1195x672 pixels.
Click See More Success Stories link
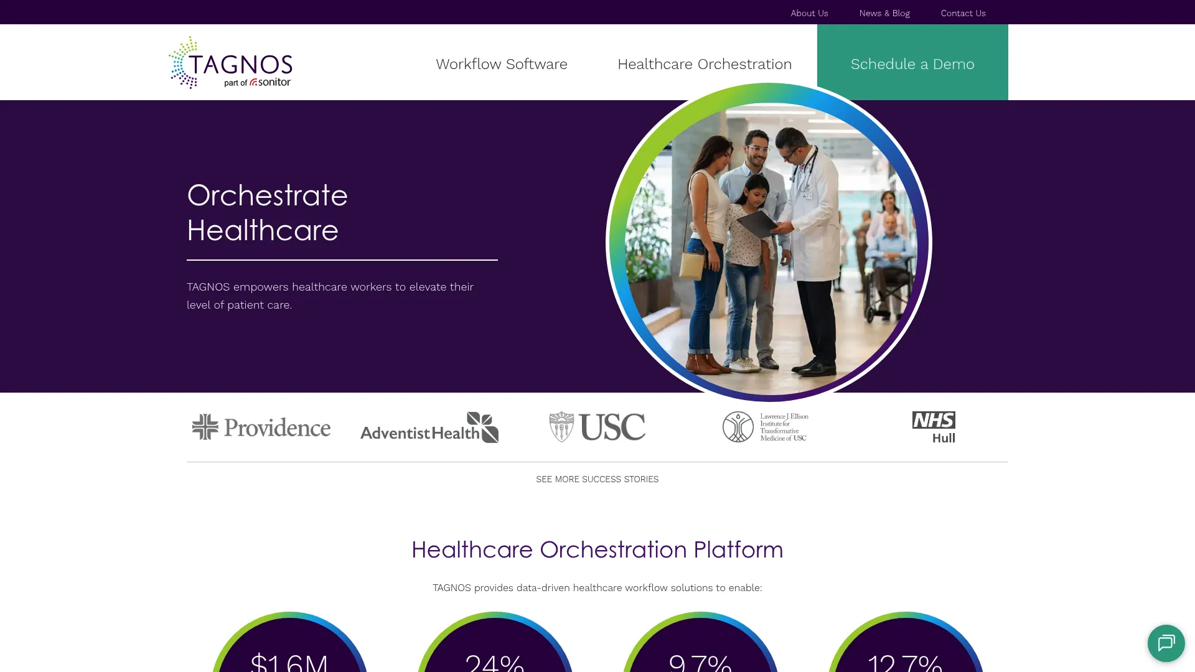pos(597,479)
